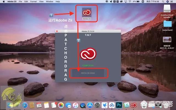The image size is (176, 110).
Task: Open Calendar from the Dock
Action: point(39,105)
